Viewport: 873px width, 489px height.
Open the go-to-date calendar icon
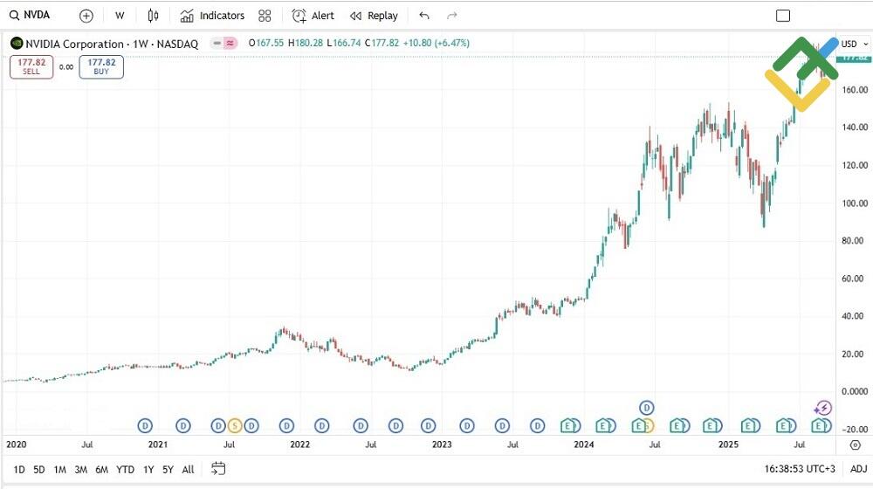click(x=218, y=469)
